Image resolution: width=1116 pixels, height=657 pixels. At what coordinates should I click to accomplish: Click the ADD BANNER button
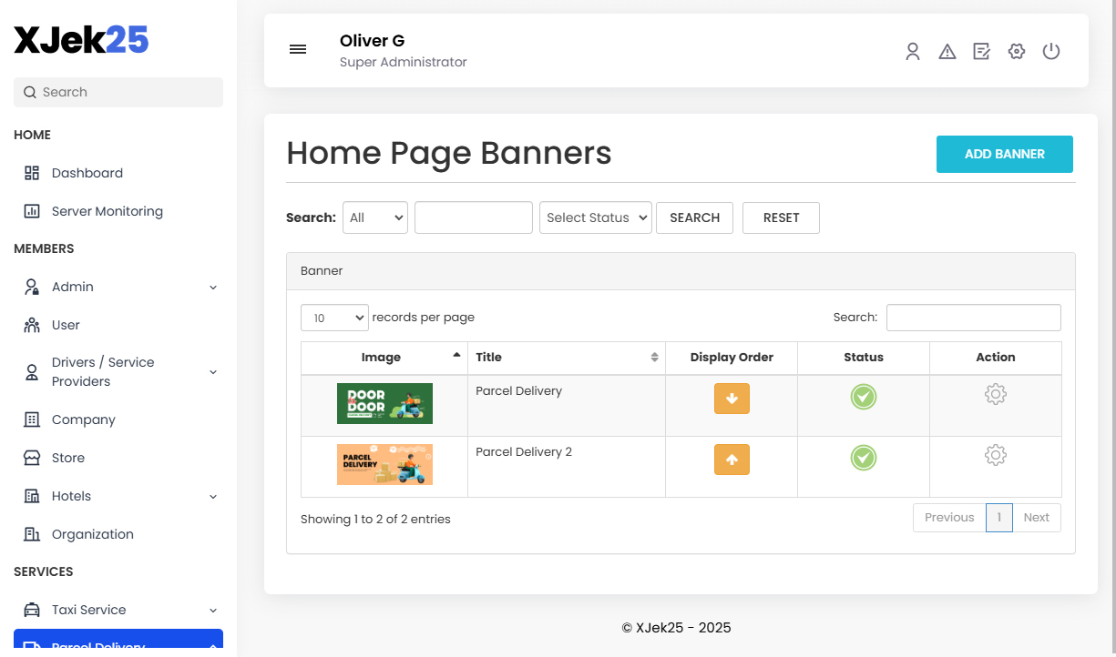click(1004, 154)
